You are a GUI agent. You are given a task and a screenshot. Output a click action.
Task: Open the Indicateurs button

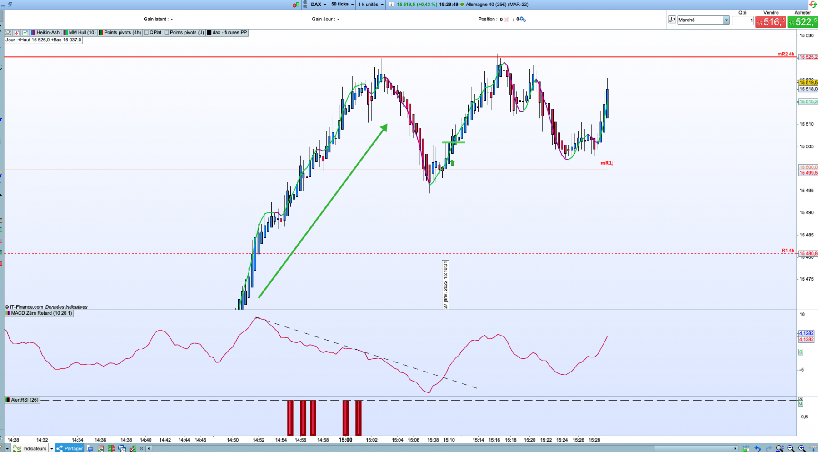coord(30,448)
